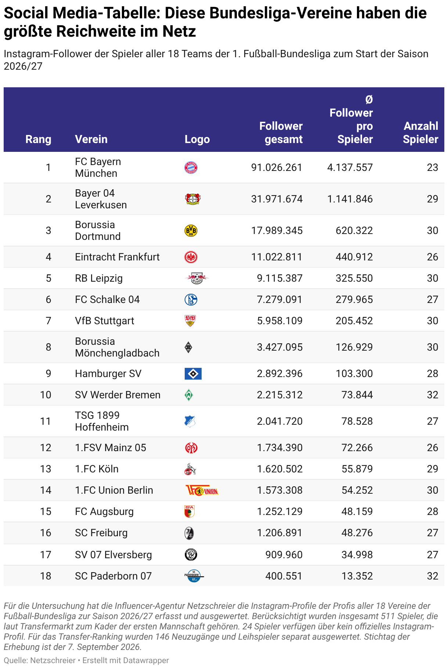Screen dimensions: 448x669
Task: Click the SV Werder Bremen logo
Action: point(189,395)
